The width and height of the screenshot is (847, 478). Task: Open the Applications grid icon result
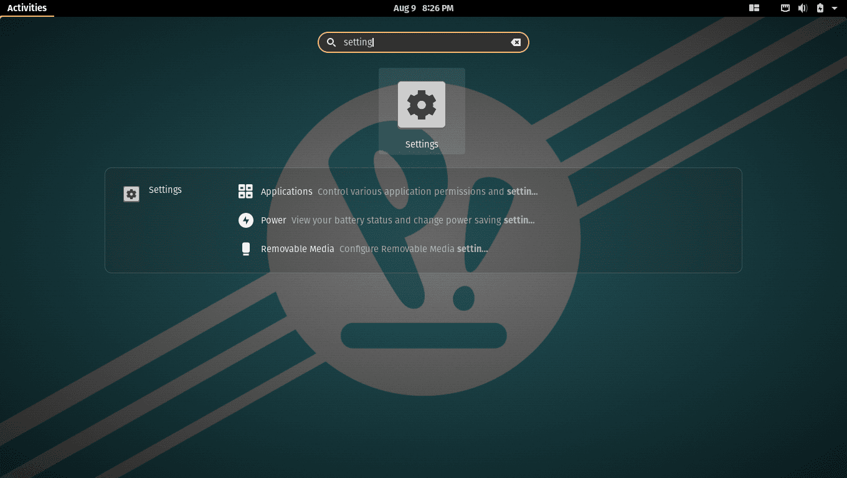coord(246,191)
